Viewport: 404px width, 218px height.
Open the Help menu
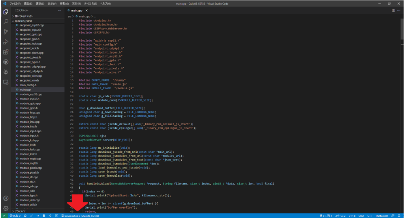click(105, 4)
